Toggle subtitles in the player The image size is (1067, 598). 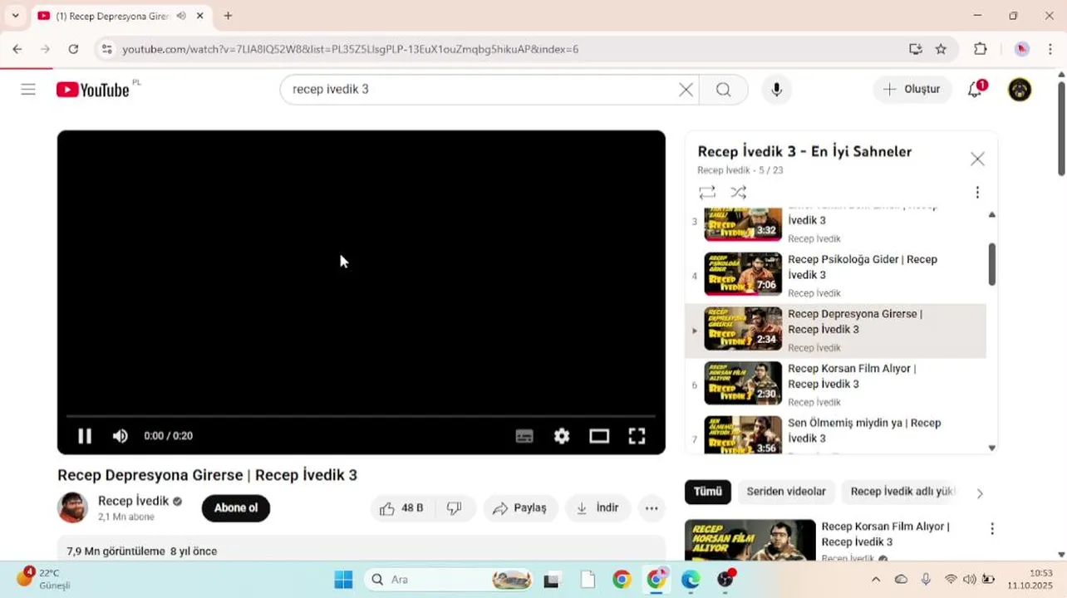(524, 436)
